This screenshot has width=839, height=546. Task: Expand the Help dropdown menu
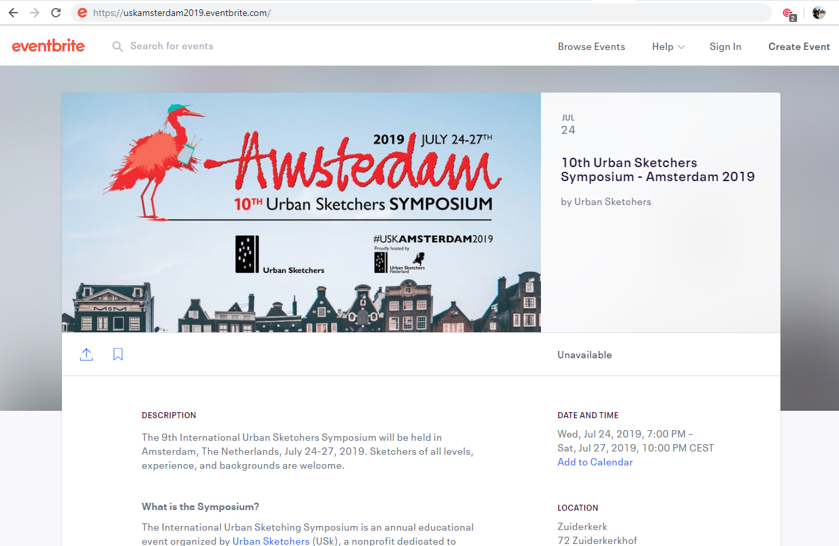[x=668, y=47]
